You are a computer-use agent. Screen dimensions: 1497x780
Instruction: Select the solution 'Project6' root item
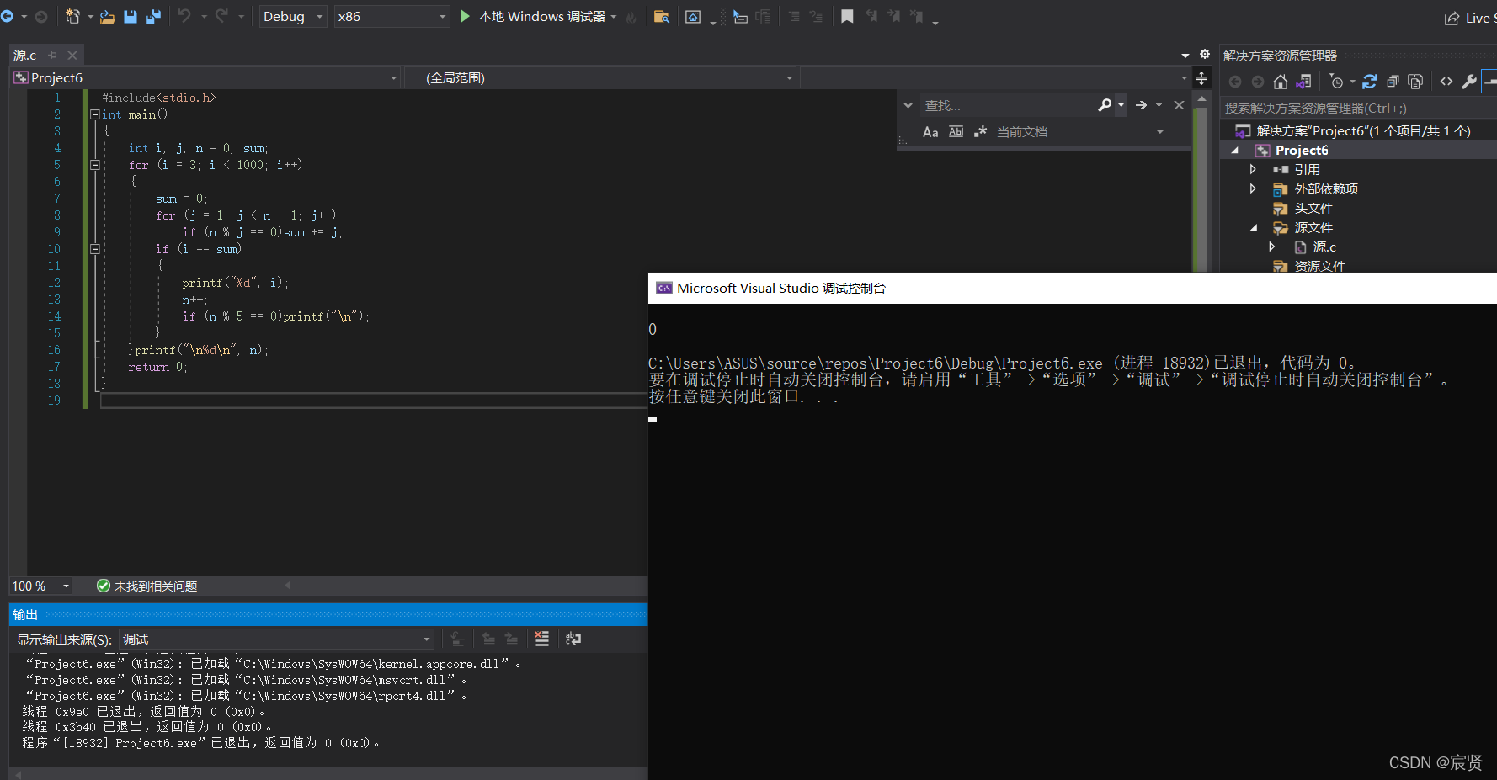click(1362, 130)
